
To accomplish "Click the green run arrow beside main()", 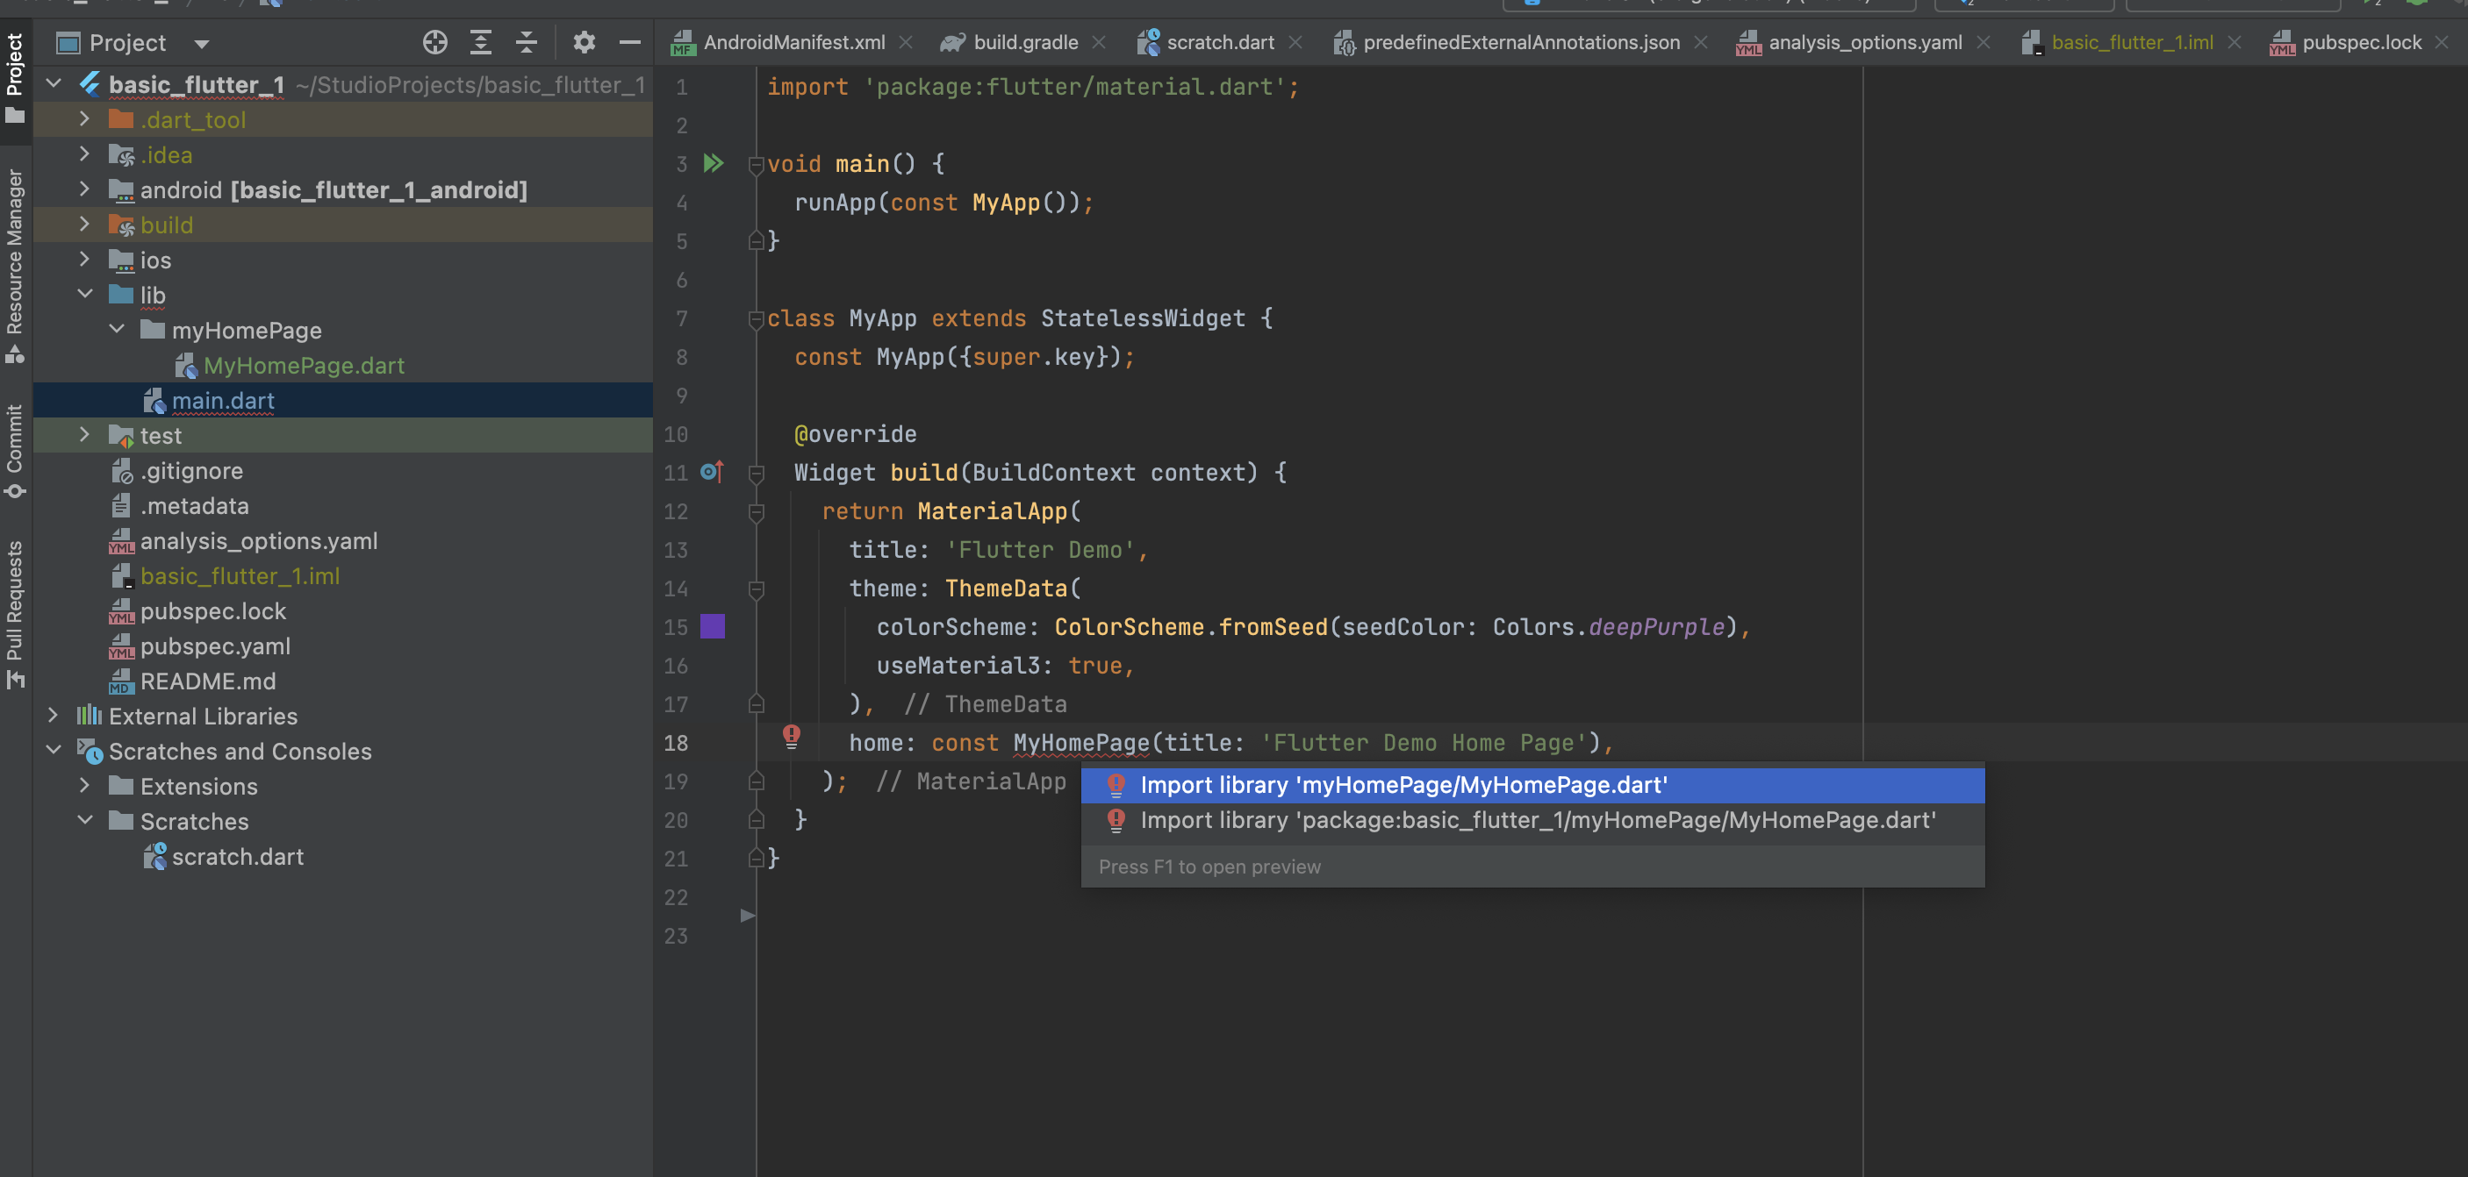I will tap(713, 163).
